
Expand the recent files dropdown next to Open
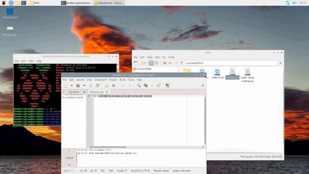click(x=84, y=86)
